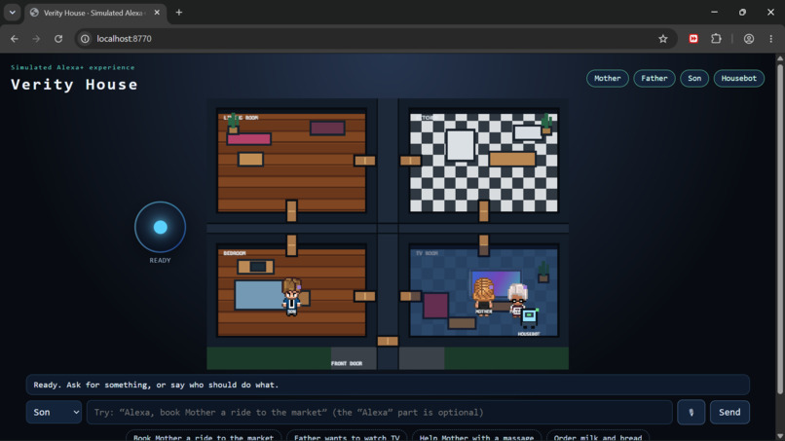Open the Chrome profile menu

coord(748,39)
